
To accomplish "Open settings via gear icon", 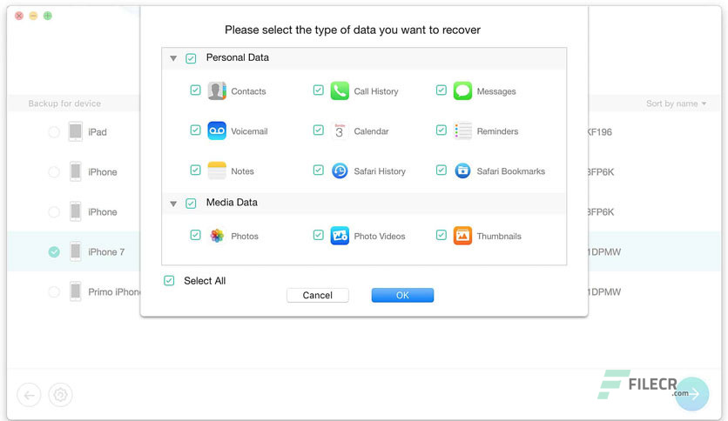I will (x=60, y=395).
